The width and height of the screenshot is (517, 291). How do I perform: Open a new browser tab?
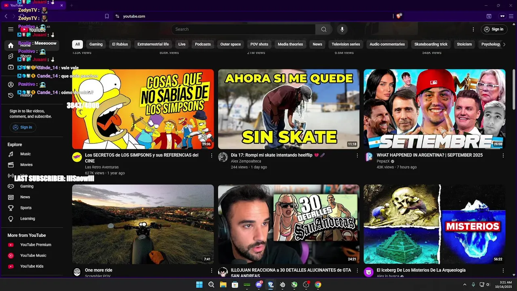(x=71, y=5)
